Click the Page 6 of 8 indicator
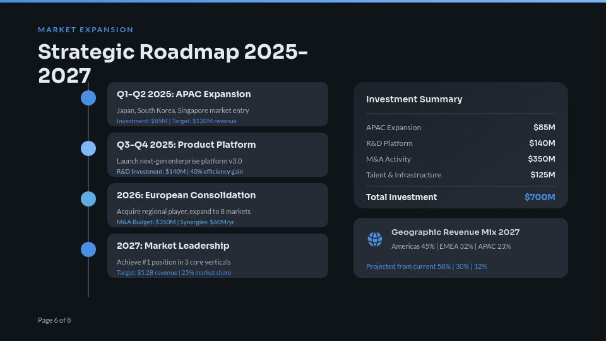 [54, 320]
